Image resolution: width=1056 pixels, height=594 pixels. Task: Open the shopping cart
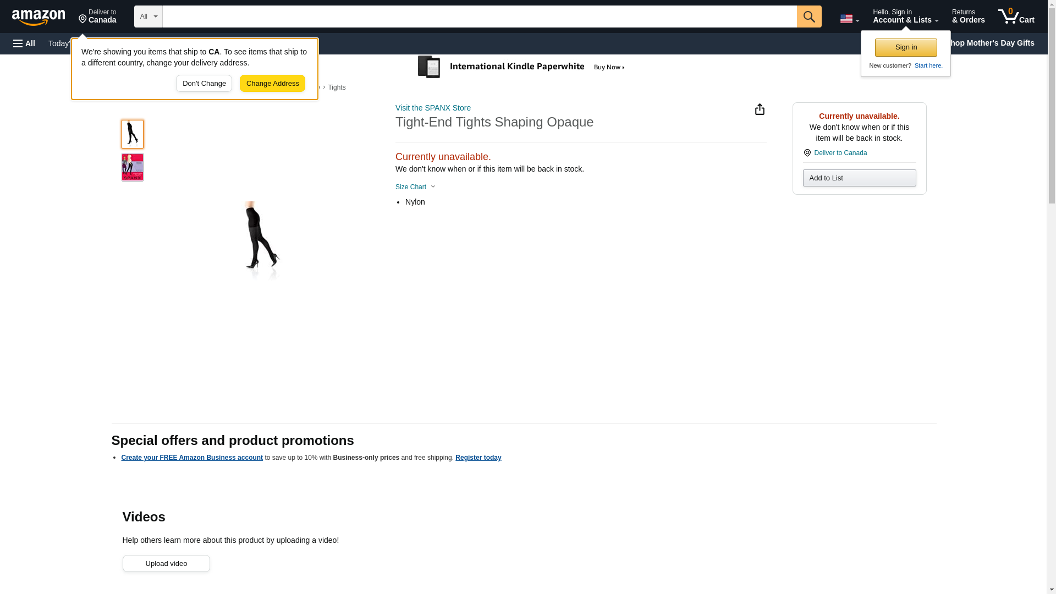click(1016, 16)
